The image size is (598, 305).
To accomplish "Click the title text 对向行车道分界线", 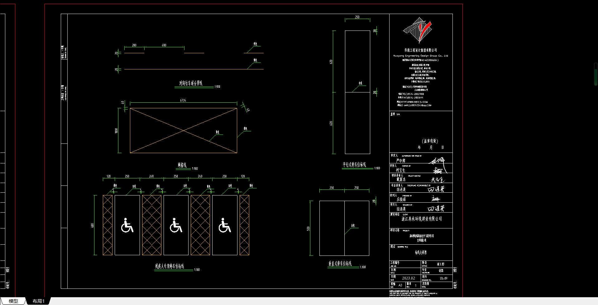I will tap(191, 83).
